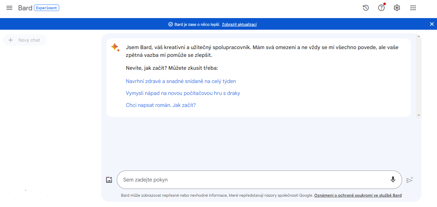Image resolution: width=437 pixels, height=207 pixels.
Task: Click the Bard je zase lepší text
Action: click(197, 24)
